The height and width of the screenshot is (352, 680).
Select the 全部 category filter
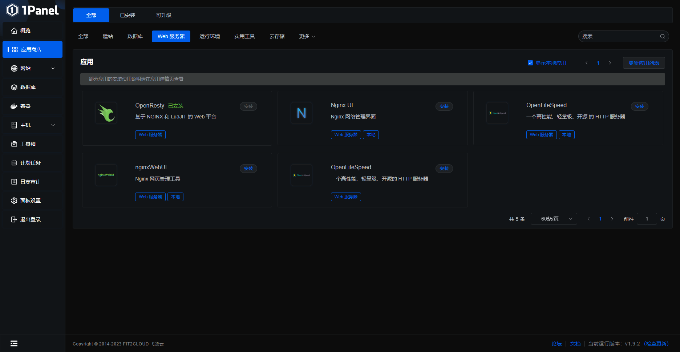[83, 36]
